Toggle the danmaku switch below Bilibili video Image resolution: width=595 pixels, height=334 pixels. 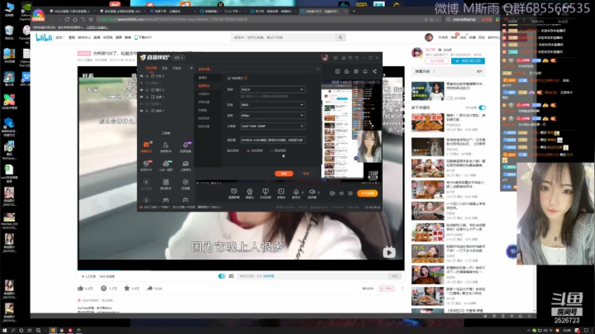pos(221,276)
